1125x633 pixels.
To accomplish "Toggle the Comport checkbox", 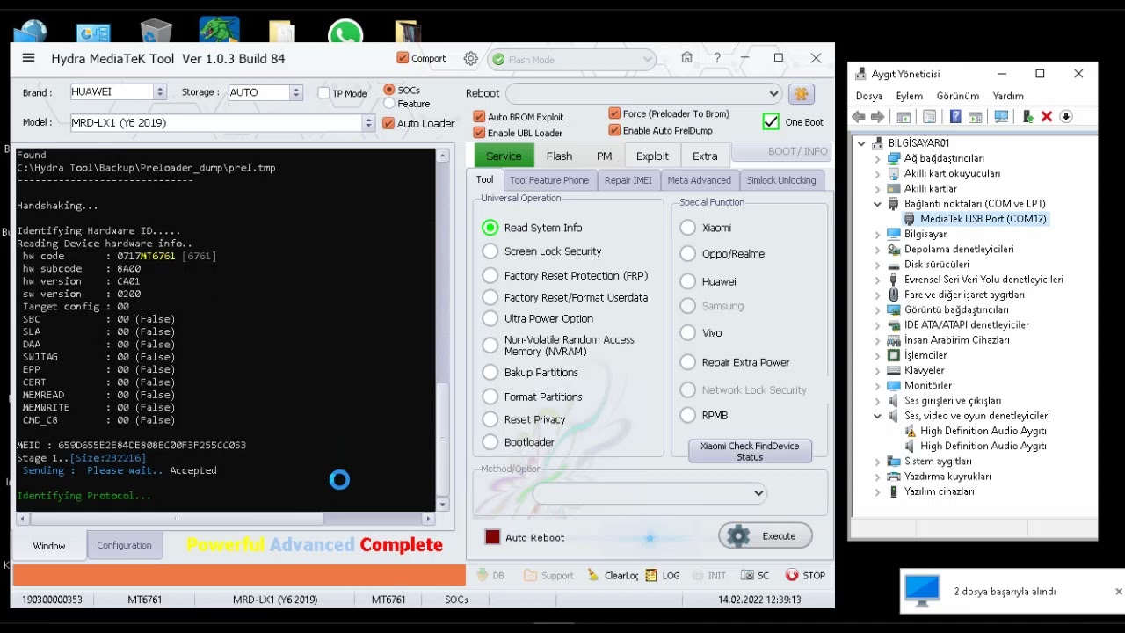I will point(403,58).
